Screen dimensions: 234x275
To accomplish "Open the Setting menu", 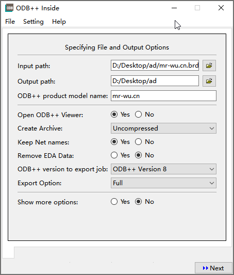I will coord(34,22).
